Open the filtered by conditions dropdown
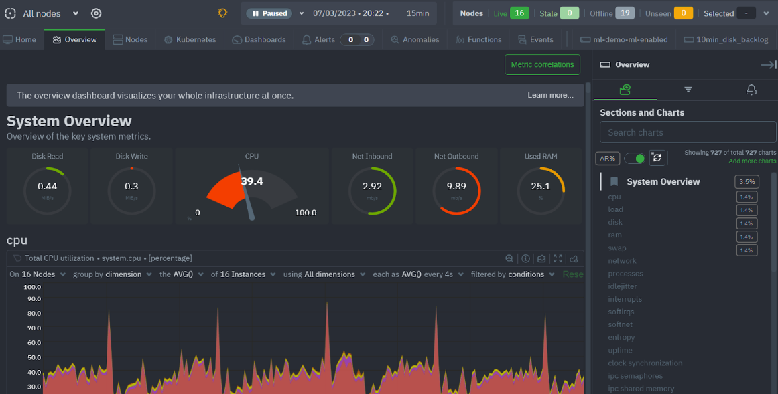 point(513,274)
